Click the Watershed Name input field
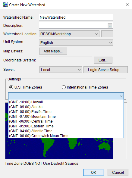This screenshot has height=178, width=132. [x=76, y=17]
